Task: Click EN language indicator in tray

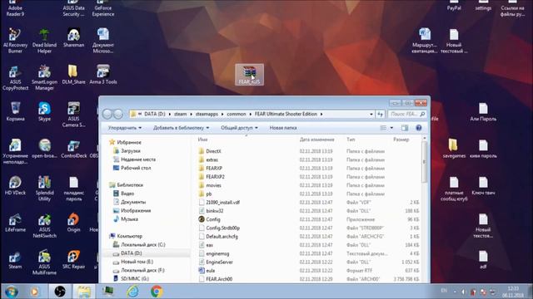Action: coord(444,291)
